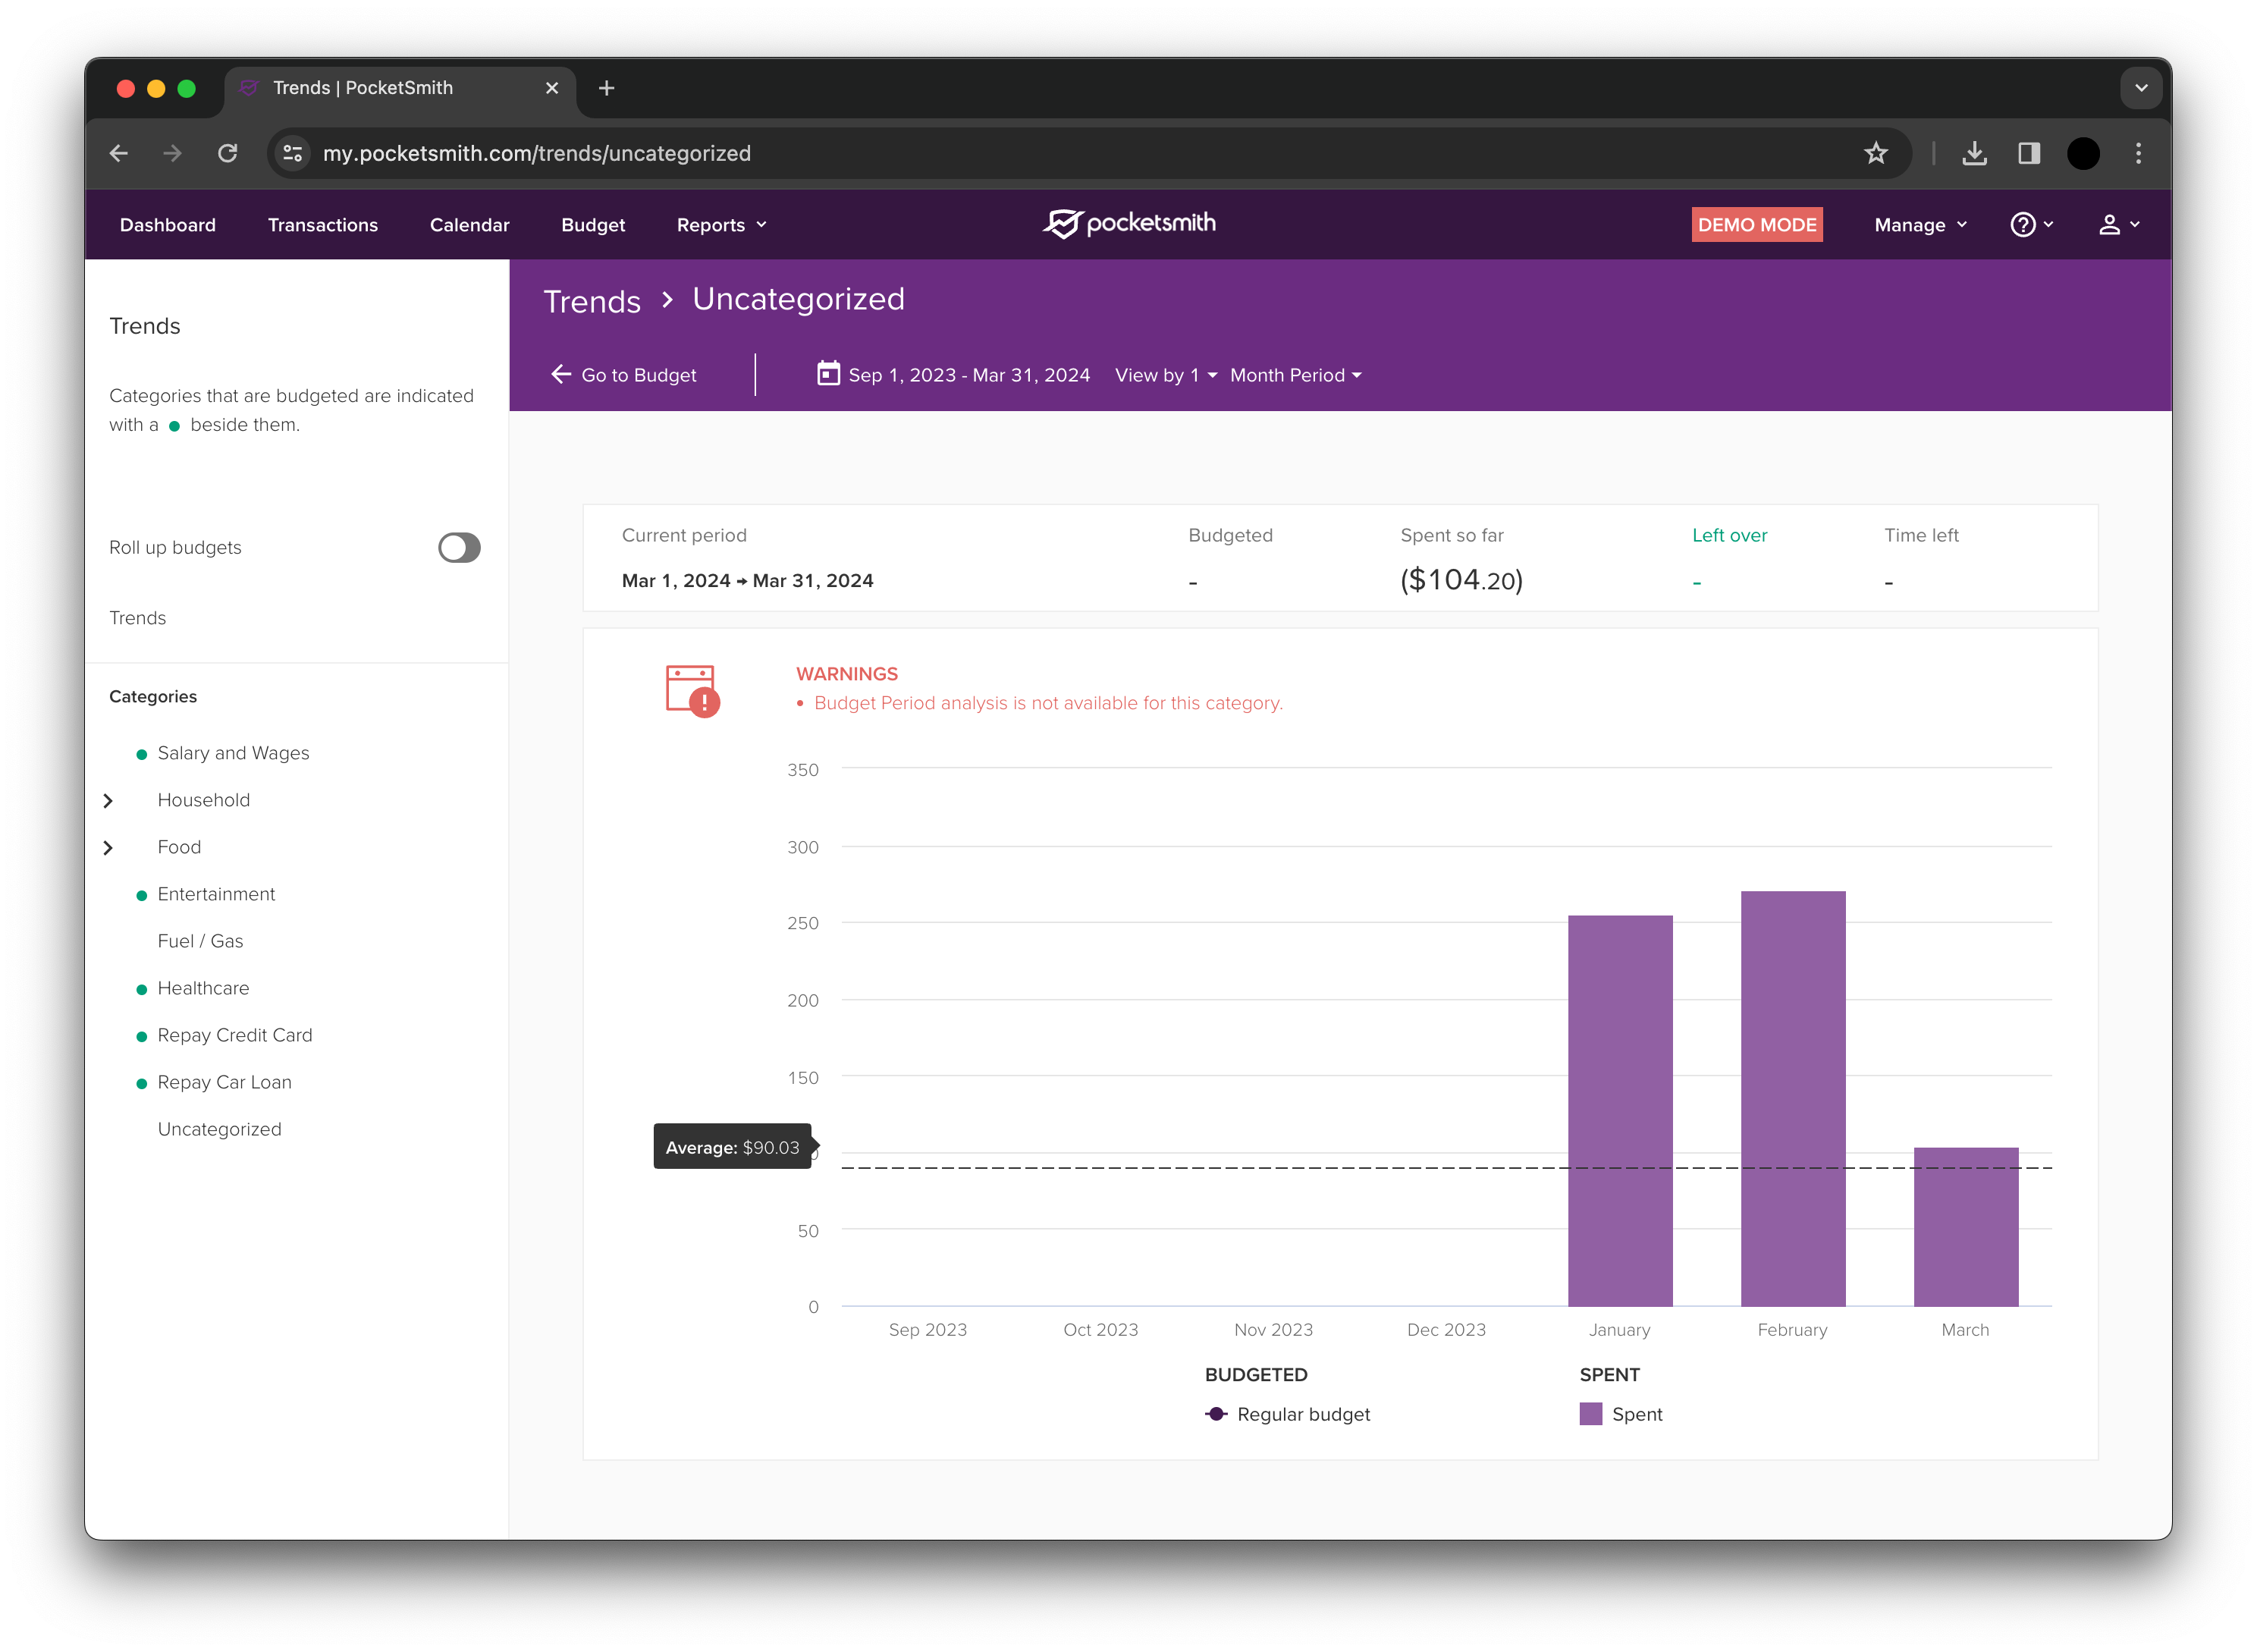Click the DEMO MODE button
The width and height of the screenshot is (2257, 1652).
tap(1756, 225)
